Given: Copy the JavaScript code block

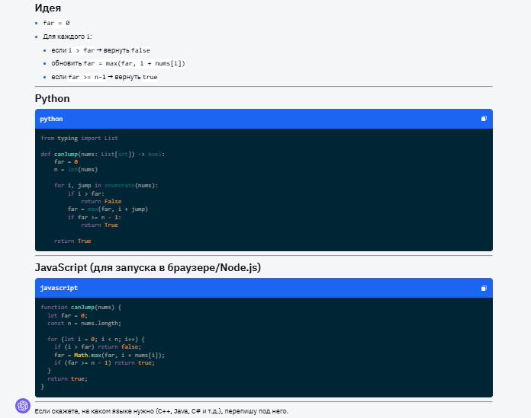Looking at the screenshot, I should pyautogui.click(x=484, y=288).
